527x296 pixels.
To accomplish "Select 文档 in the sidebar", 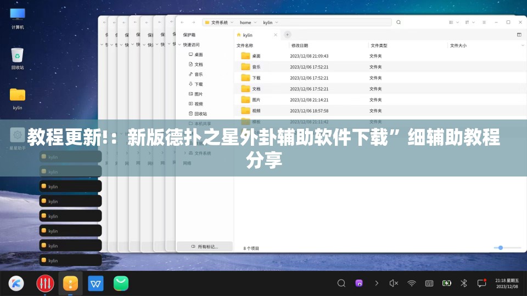I will 195,65.
